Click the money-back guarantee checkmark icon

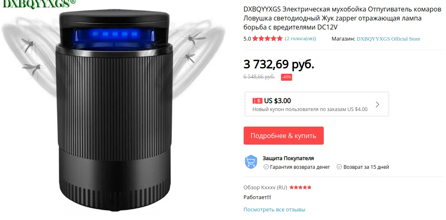266,167
